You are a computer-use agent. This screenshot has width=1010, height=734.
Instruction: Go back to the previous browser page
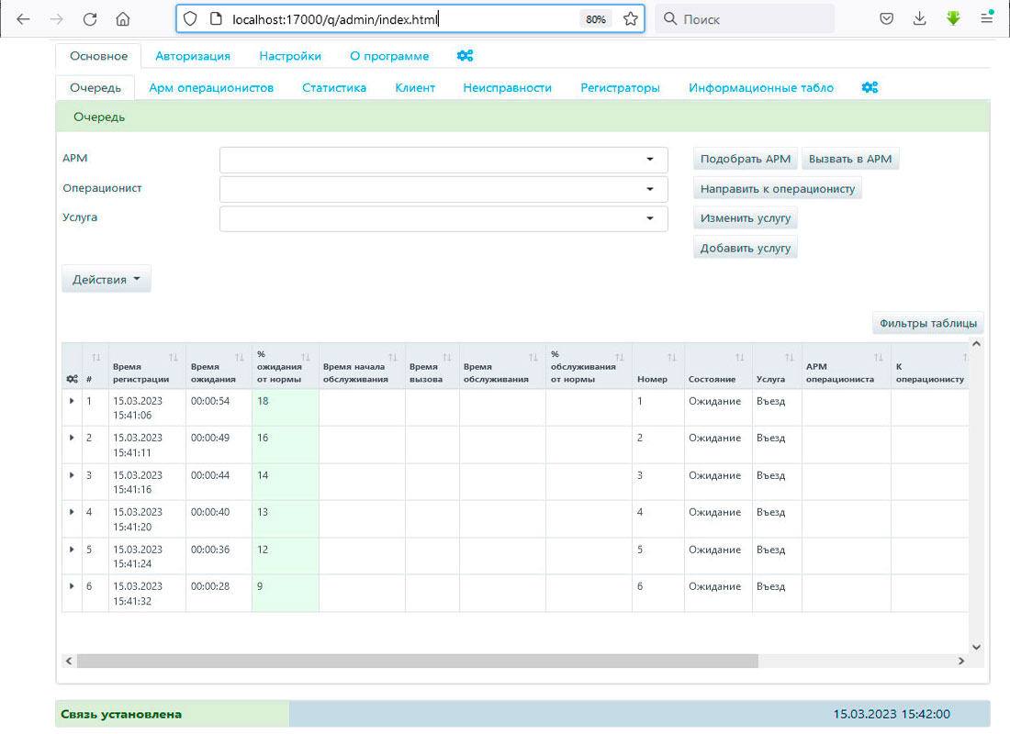[23, 19]
